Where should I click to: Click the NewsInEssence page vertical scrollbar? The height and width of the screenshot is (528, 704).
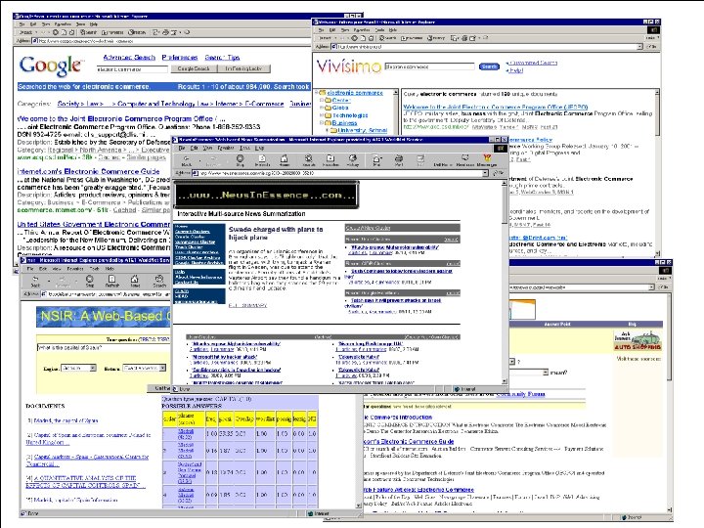click(x=505, y=283)
